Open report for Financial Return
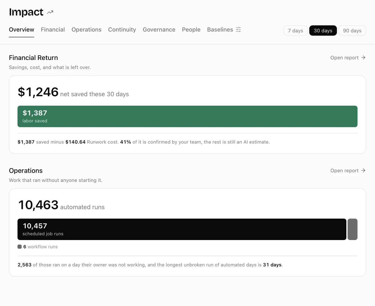Screen dimensions: 375x306 [x=348, y=58]
